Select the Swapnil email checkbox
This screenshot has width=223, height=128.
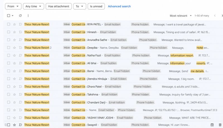tap(9, 125)
